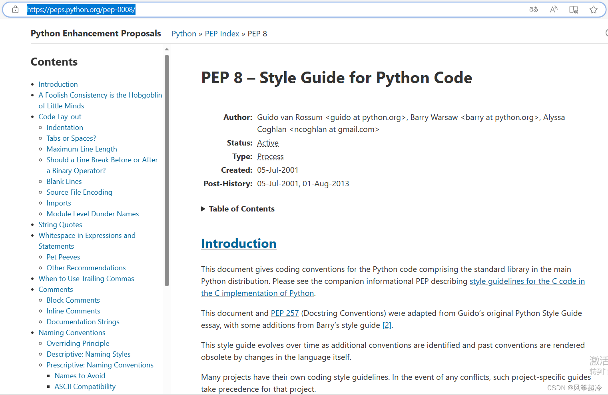The height and width of the screenshot is (395, 608).
Task: Open immersive reader icon
Action: pyautogui.click(x=574, y=10)
